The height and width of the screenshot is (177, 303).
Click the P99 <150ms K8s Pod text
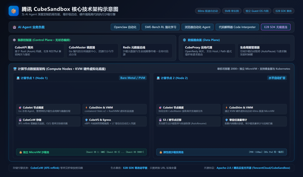tap(267, 152)
